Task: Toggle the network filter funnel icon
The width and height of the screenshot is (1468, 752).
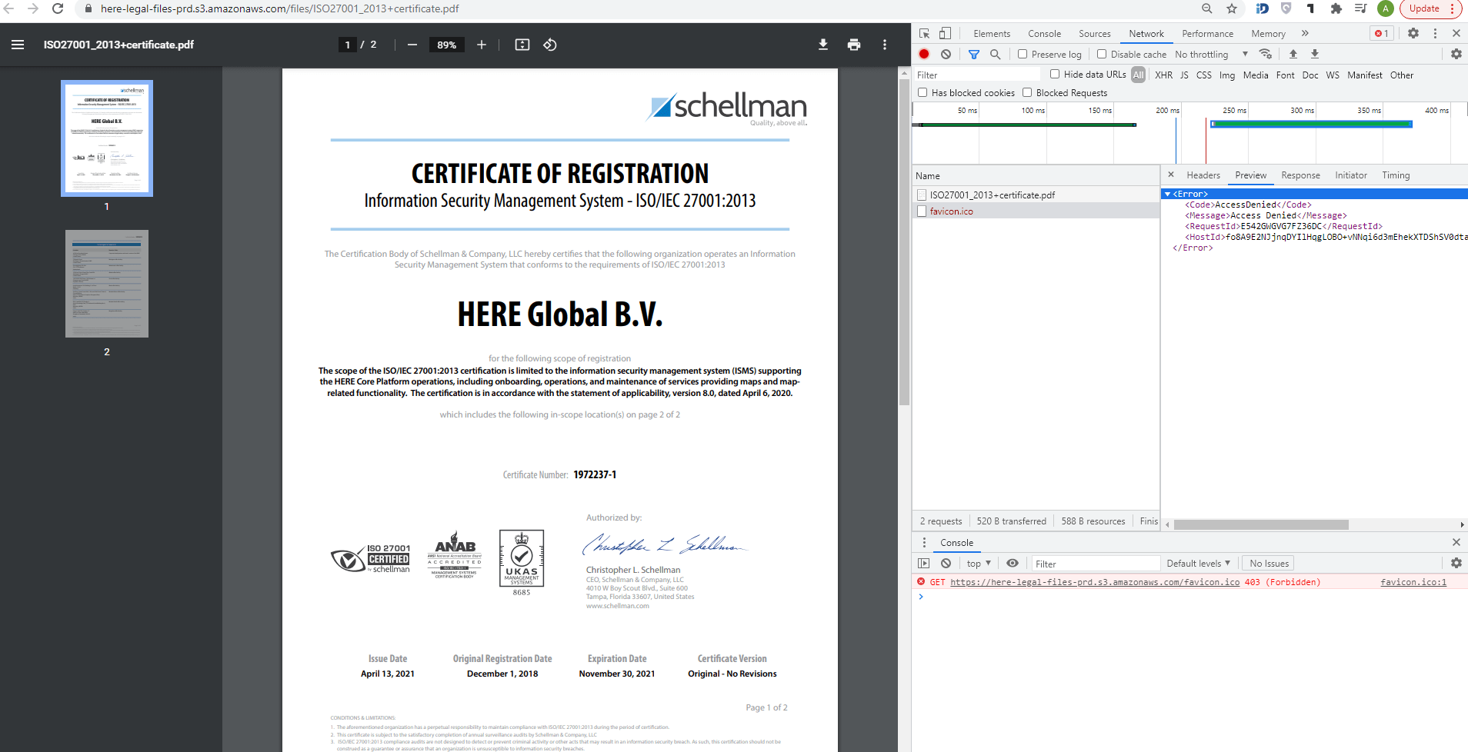Action: point(974,54)
